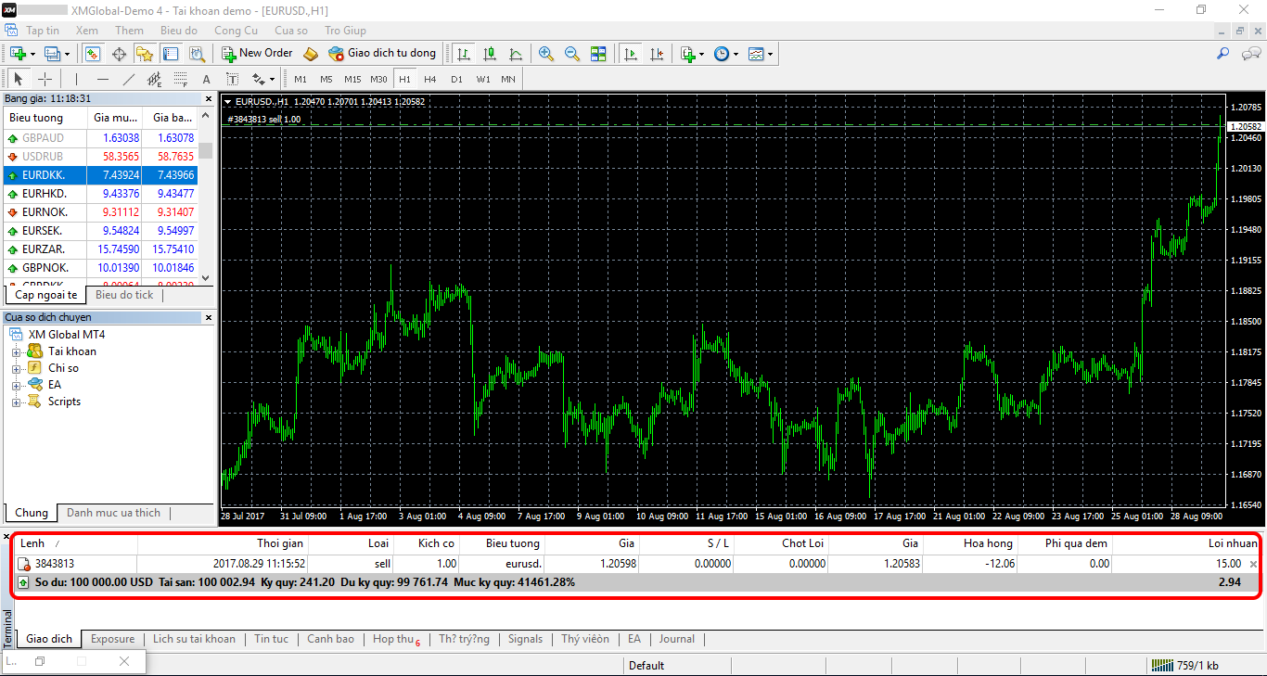Screen dimensions: 1267x676
Task: Switch chart to candlesticks view
Action: tap(490, 54)
